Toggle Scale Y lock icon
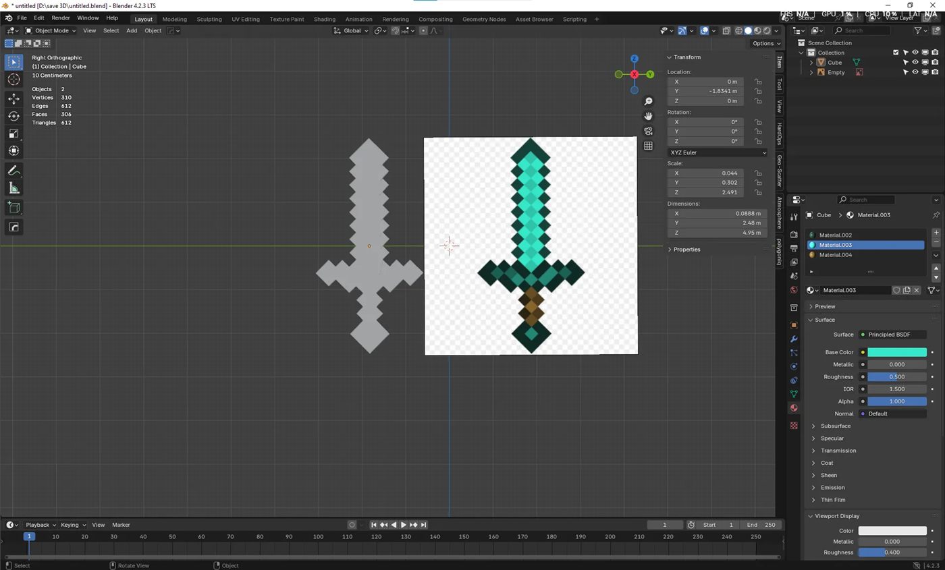945x570 pixels. point(758,183)
